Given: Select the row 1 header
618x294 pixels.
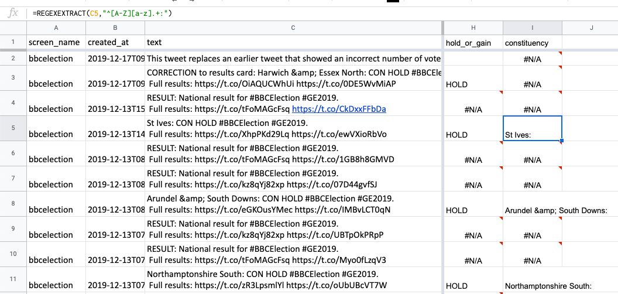Looking at the screenshot, I should coord(13,42).
